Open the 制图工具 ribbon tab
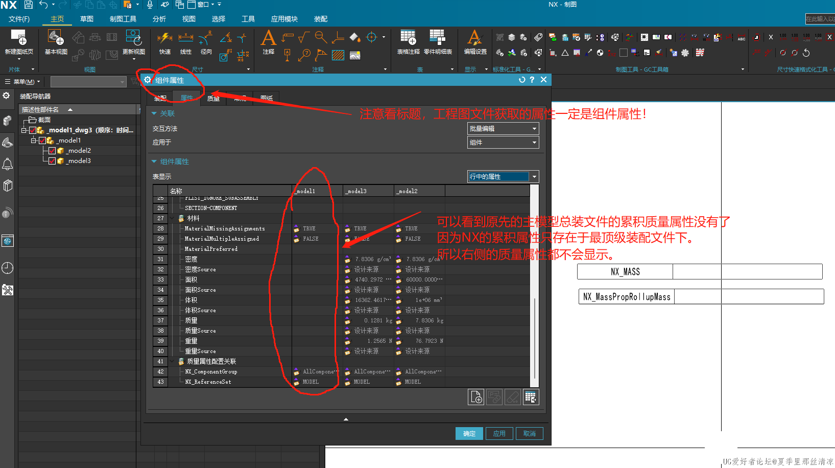Image resolution: width=835 pixels, height=468 pixels. click(123, 19)
